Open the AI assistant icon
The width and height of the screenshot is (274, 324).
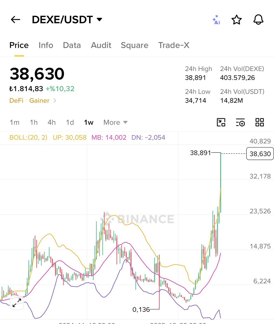coord(216,20)
